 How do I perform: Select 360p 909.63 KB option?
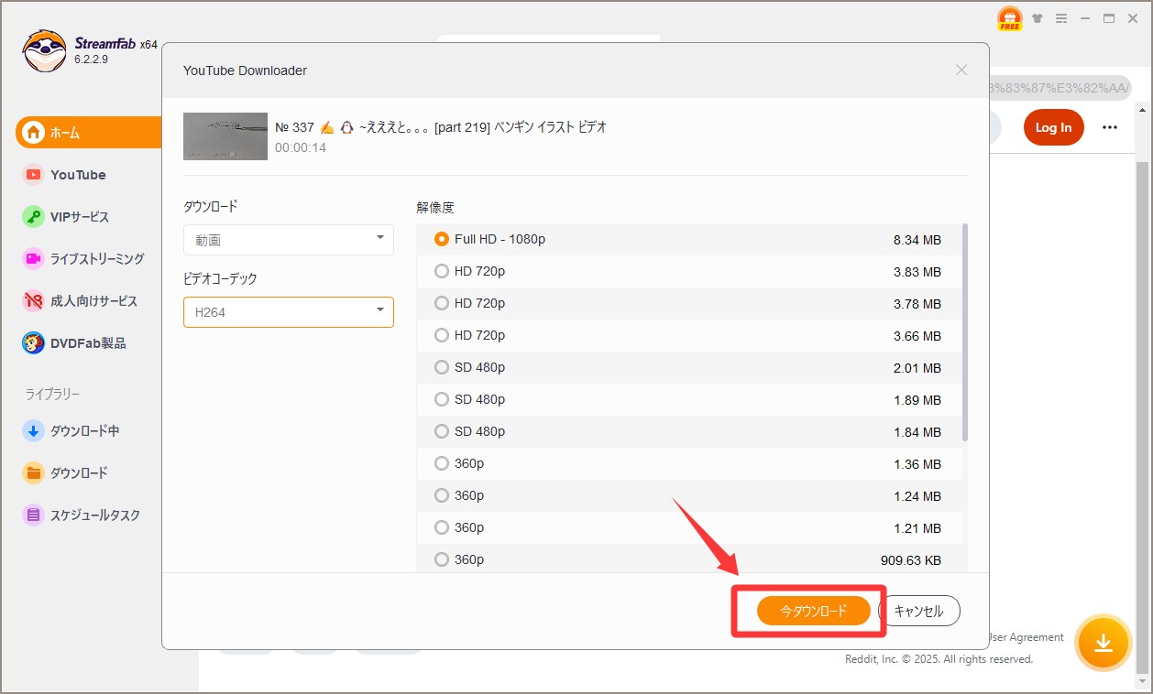point(689,558)
